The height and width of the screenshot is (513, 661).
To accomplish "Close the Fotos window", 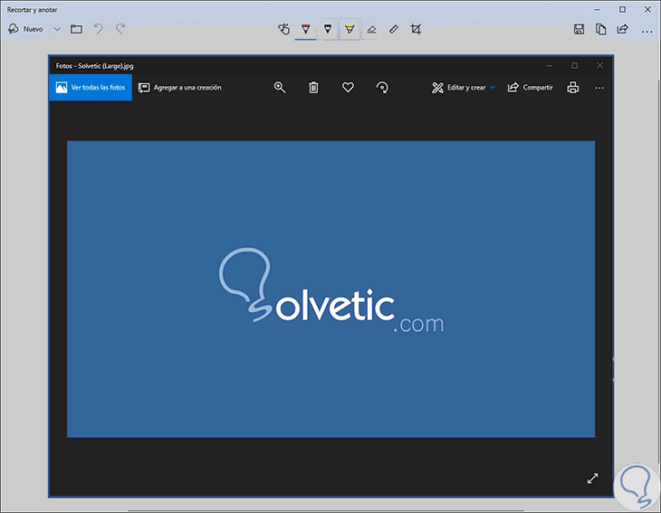I will click(x=599, y=66).
